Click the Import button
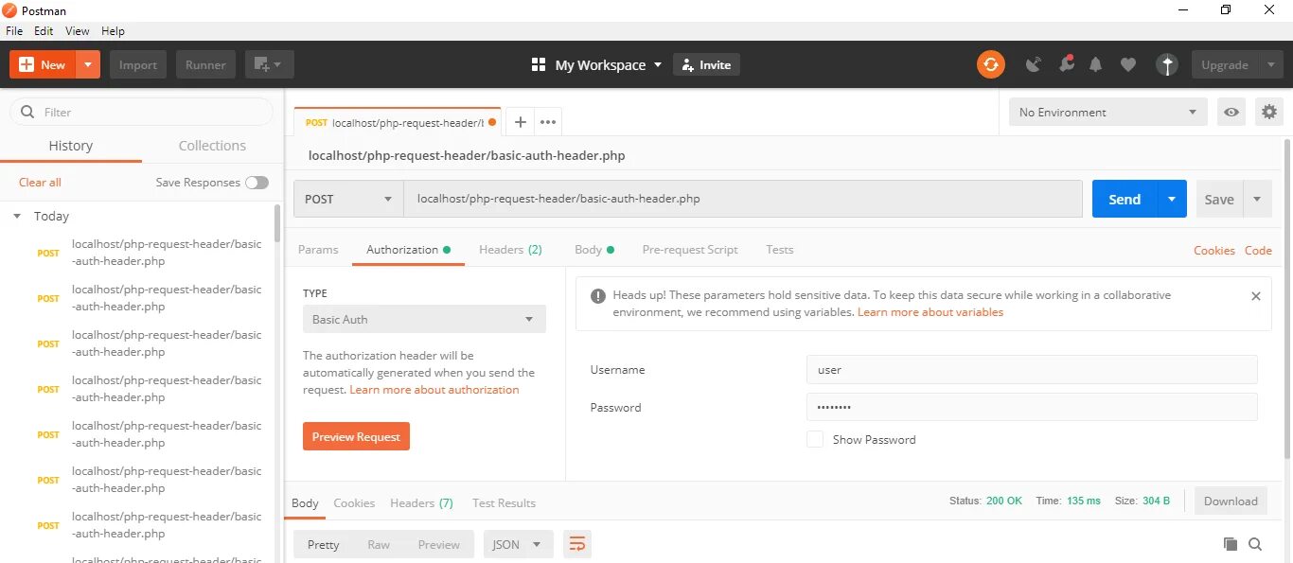The image size is (1293, 563). click(x=138, y=64)
